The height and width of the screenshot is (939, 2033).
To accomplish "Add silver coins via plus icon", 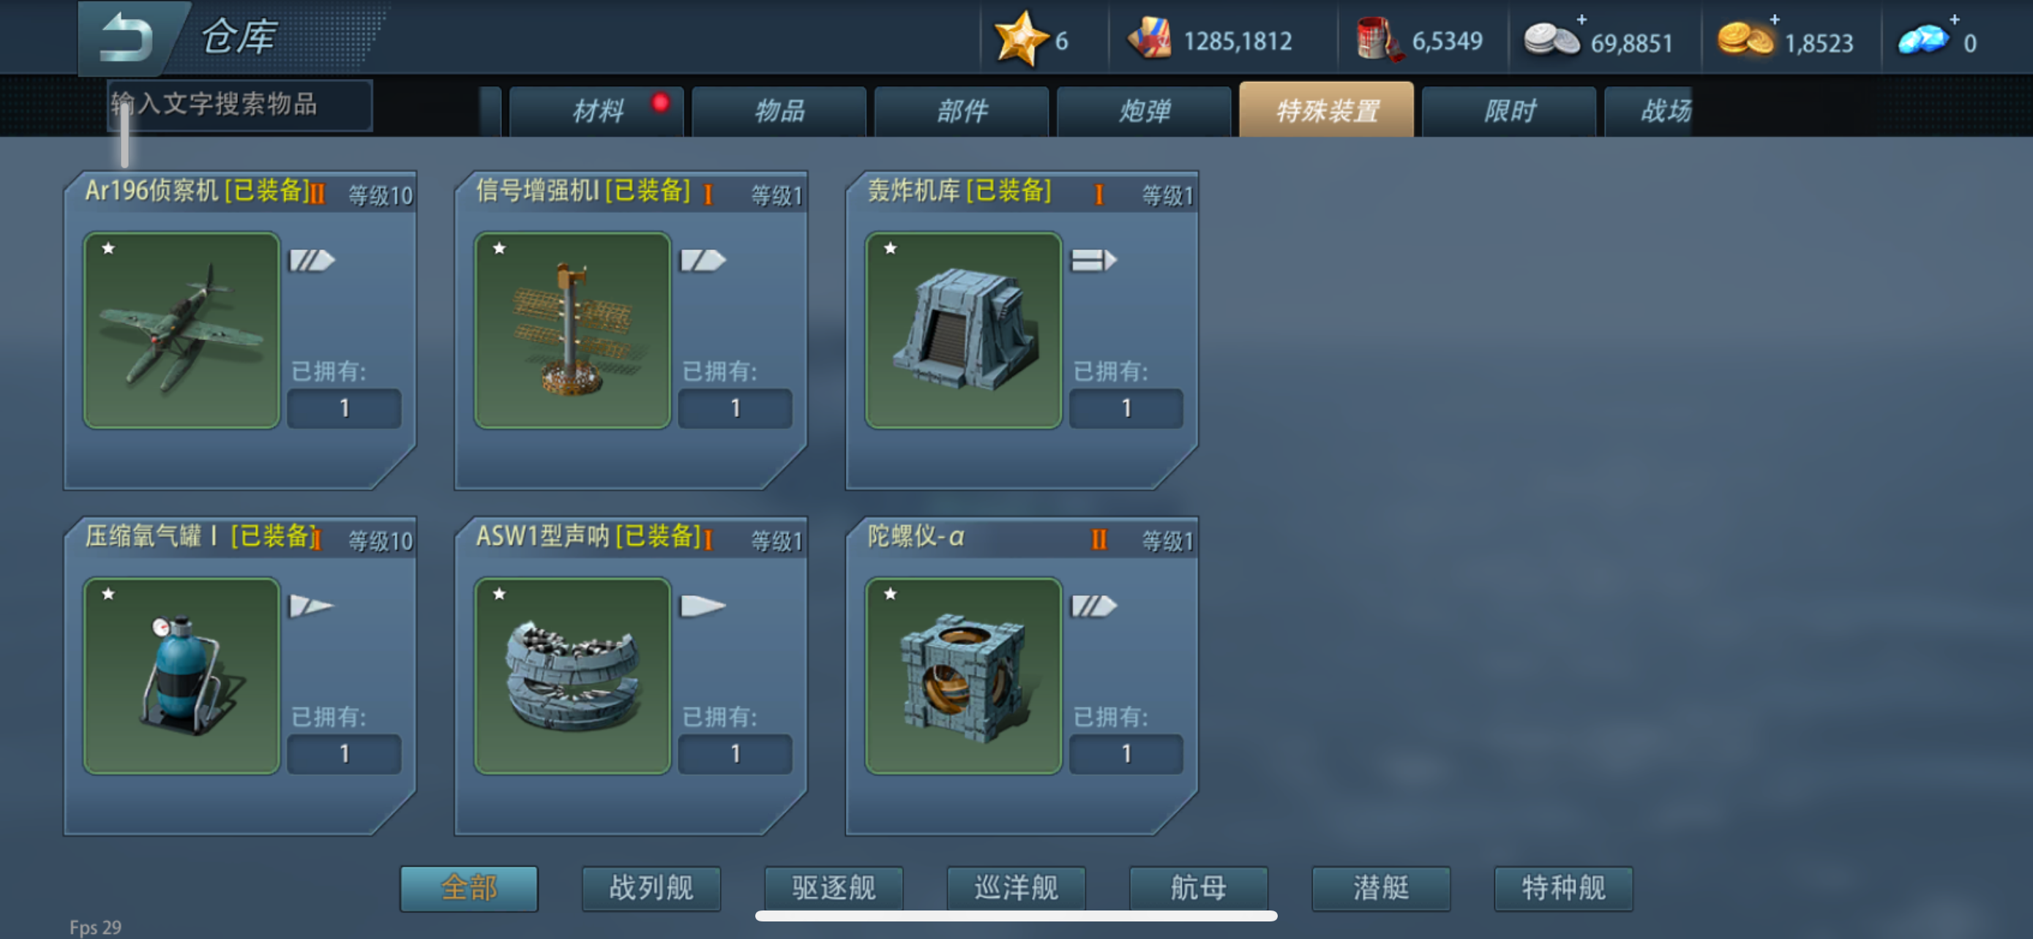I will [x=1581, y=20].
